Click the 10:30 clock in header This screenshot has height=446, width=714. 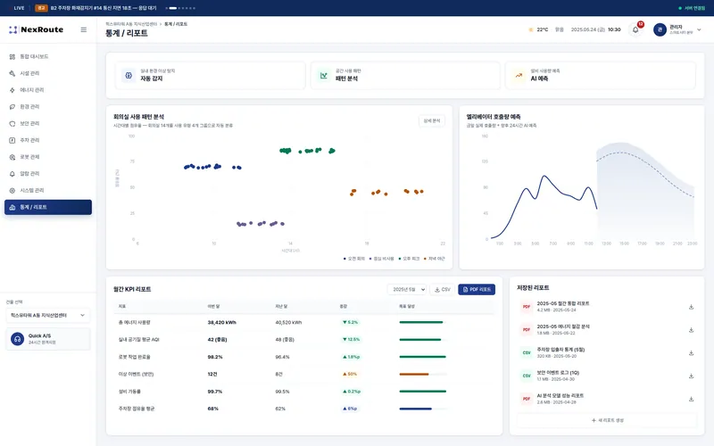pos(614,29)
